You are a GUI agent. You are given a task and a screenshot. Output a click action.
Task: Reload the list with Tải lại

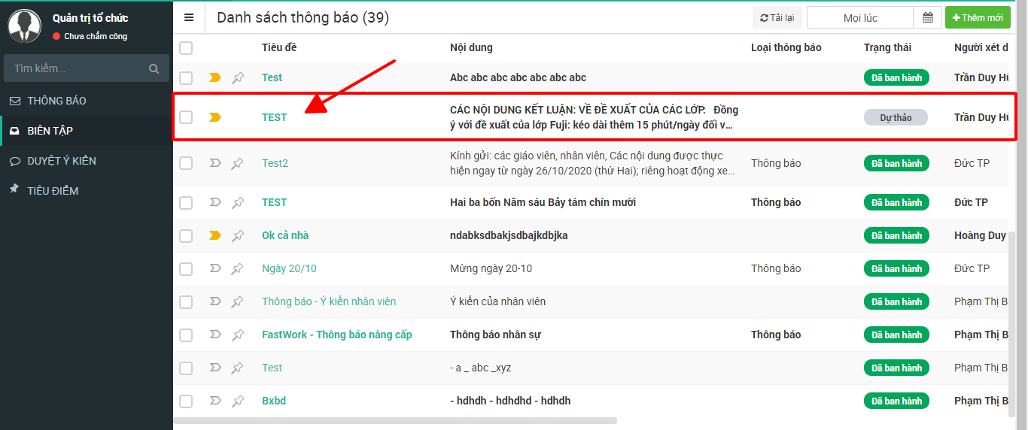(x=777, y=17)
